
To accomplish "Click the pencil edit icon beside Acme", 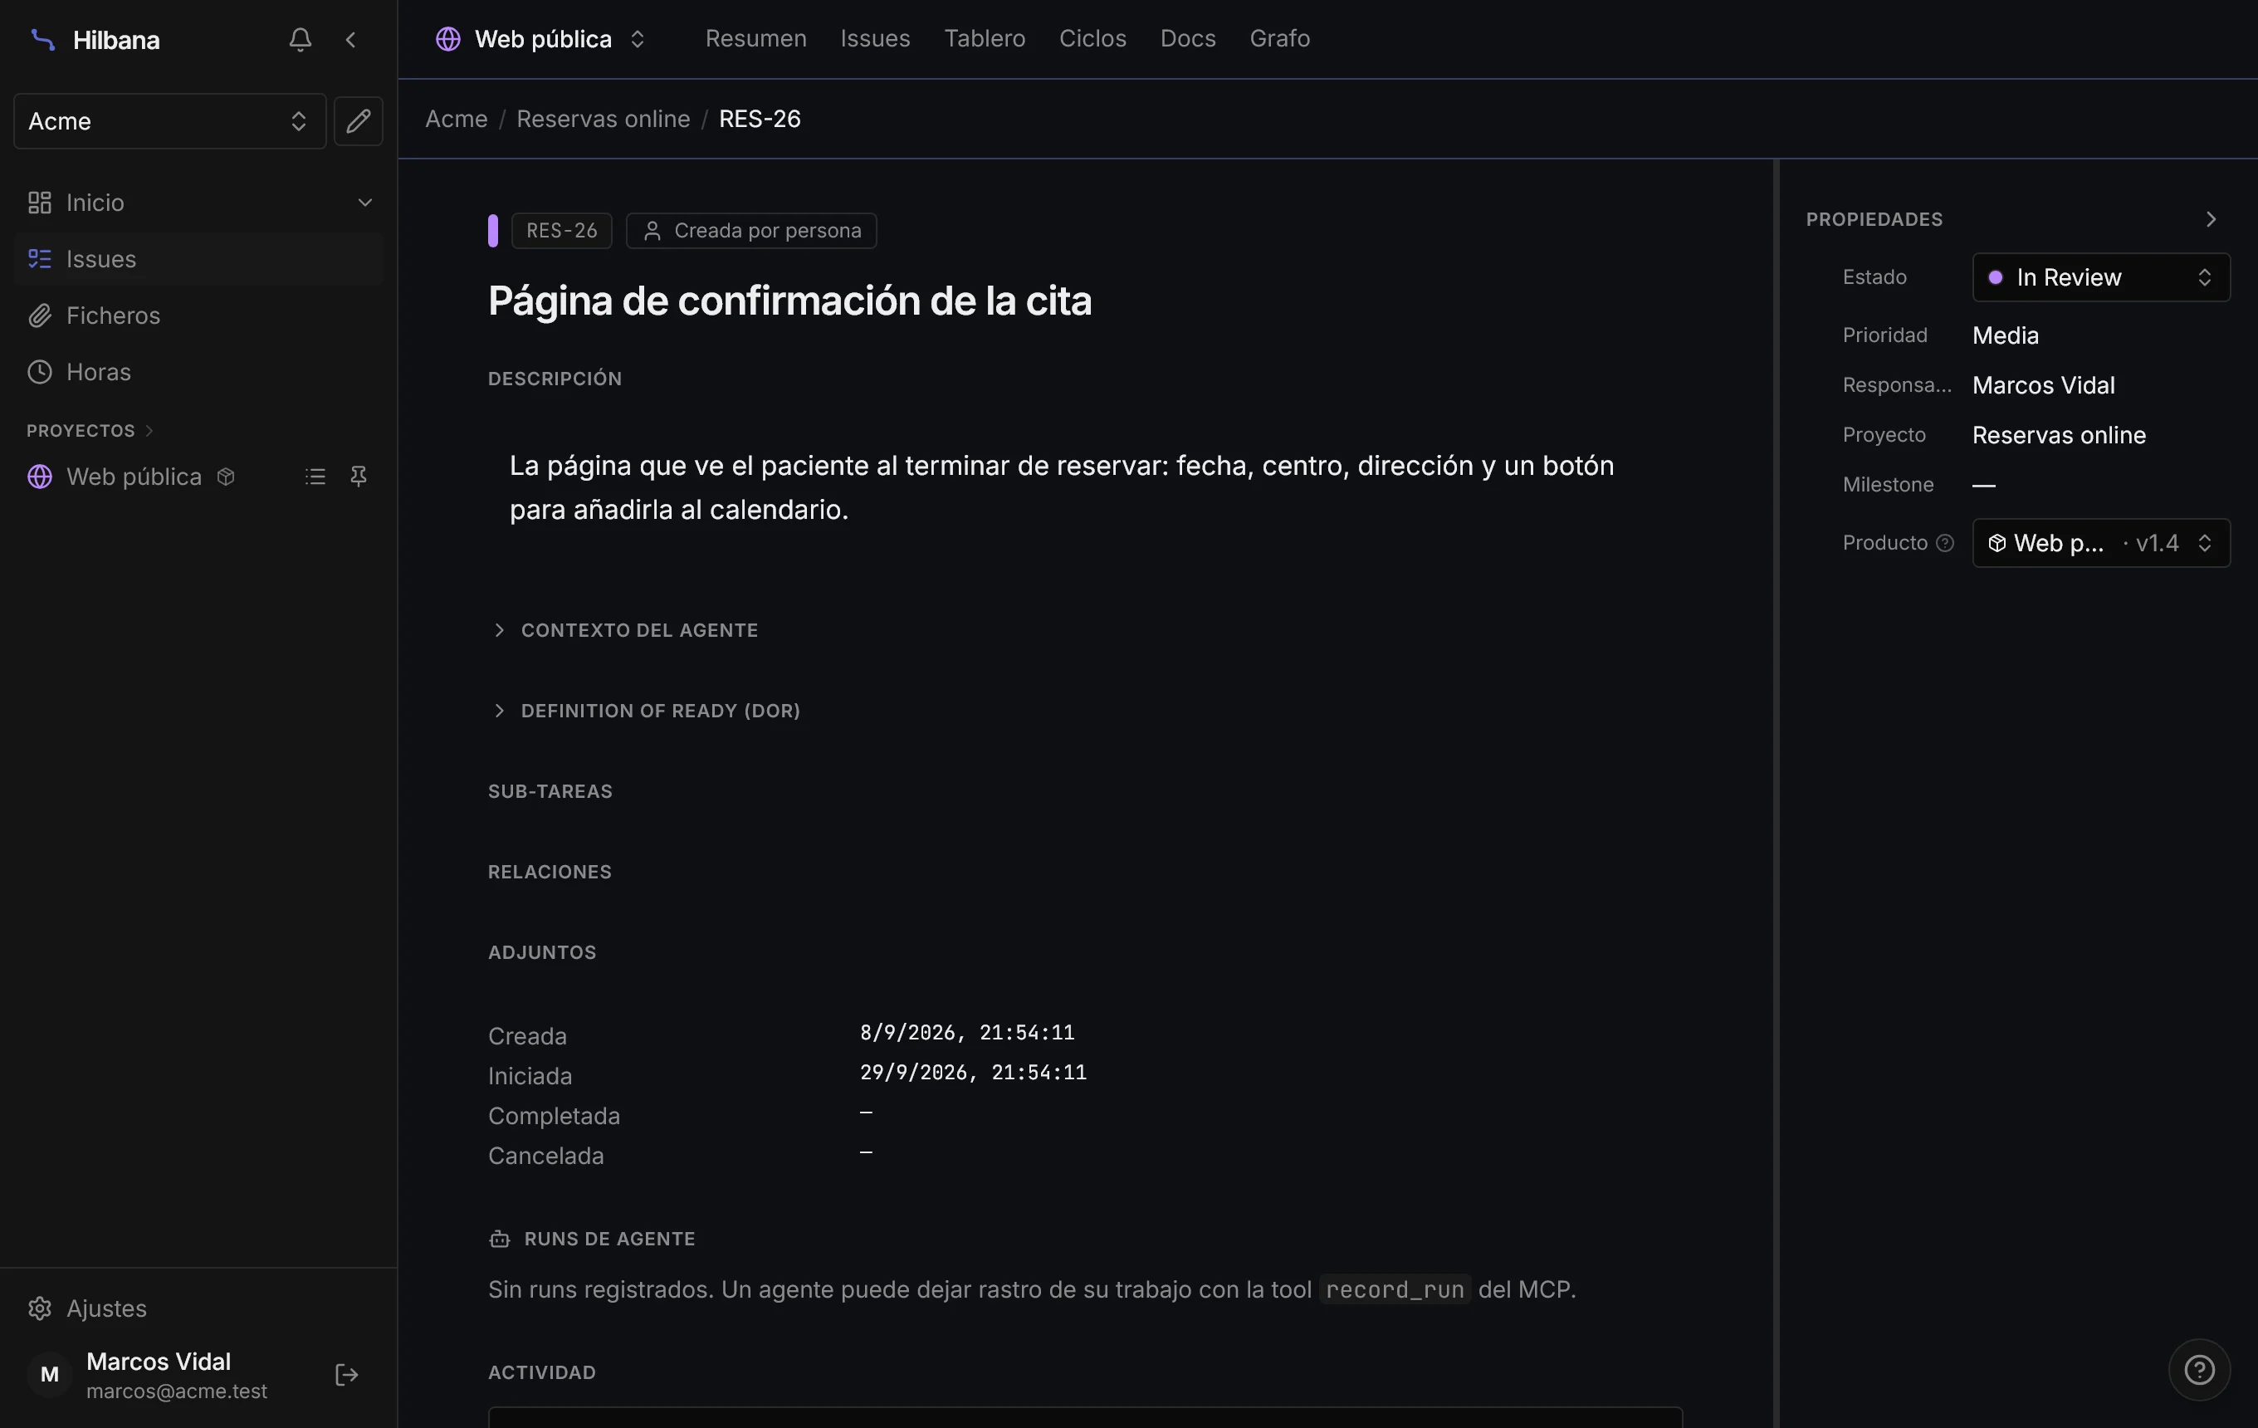I will (x=358, y=121).
